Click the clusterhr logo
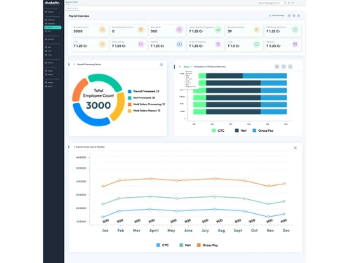 [53, 3]
